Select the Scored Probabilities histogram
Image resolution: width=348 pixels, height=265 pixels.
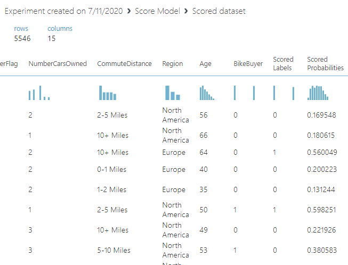coord(318,93)
